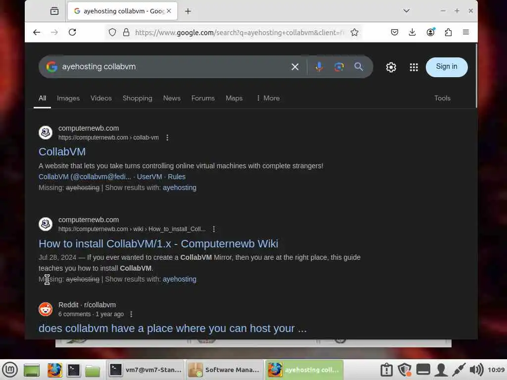Viewport: 507px width, 380px height.
Task: Open the Pocket save icon
Action: [395, 32]
